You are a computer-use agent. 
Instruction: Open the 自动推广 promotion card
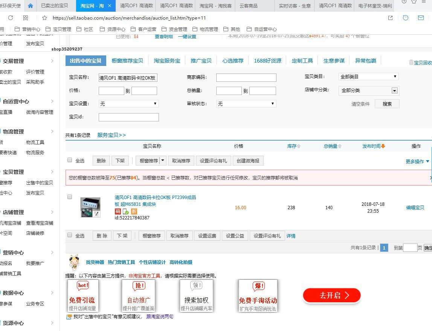[138, 296]
